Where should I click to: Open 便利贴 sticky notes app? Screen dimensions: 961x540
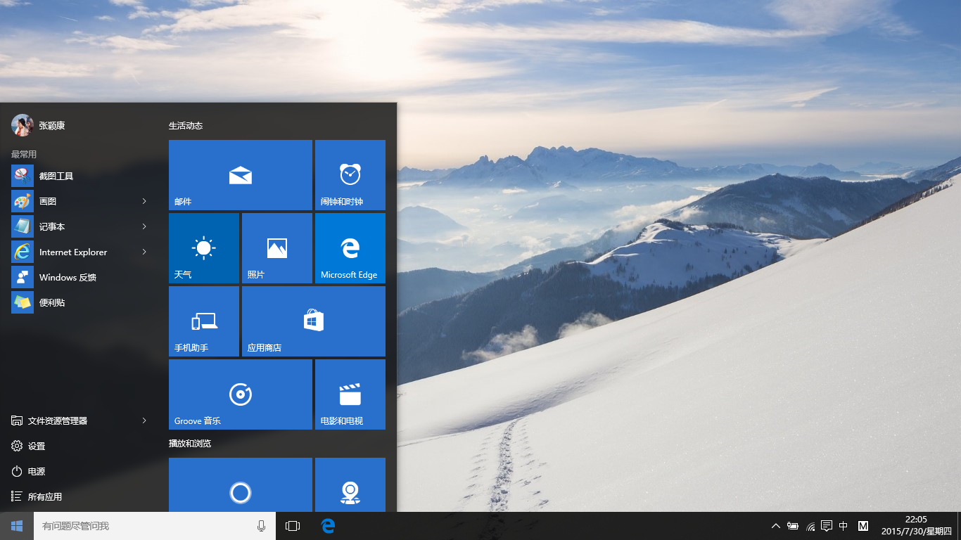pos(82,302)
